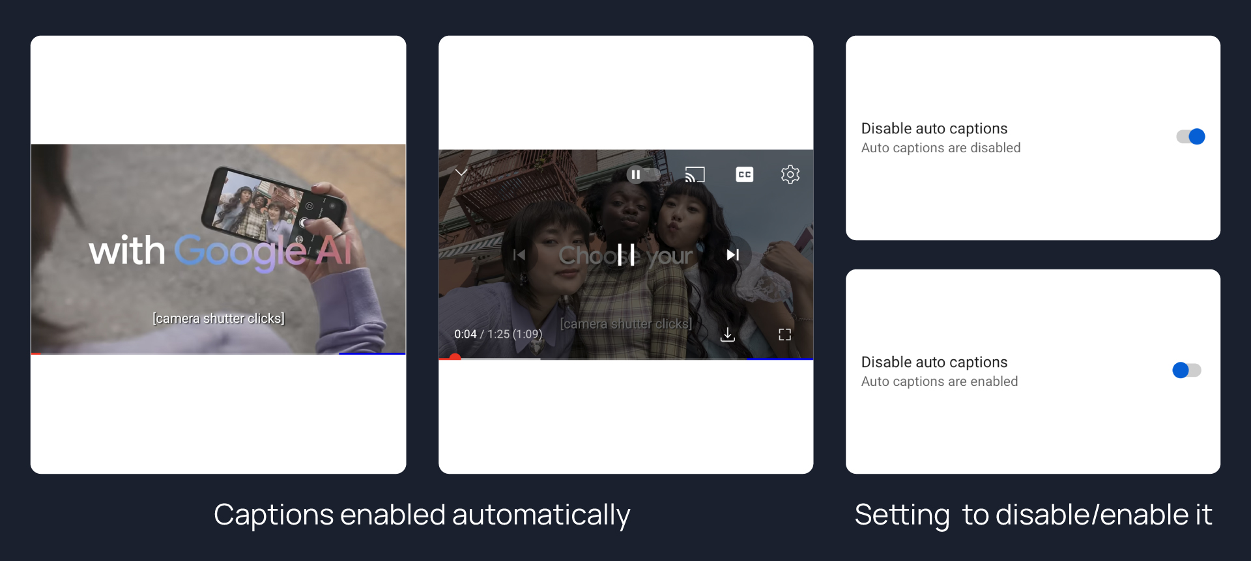Download the video with the download icon
1251x561 pixels.
(728, 335)
